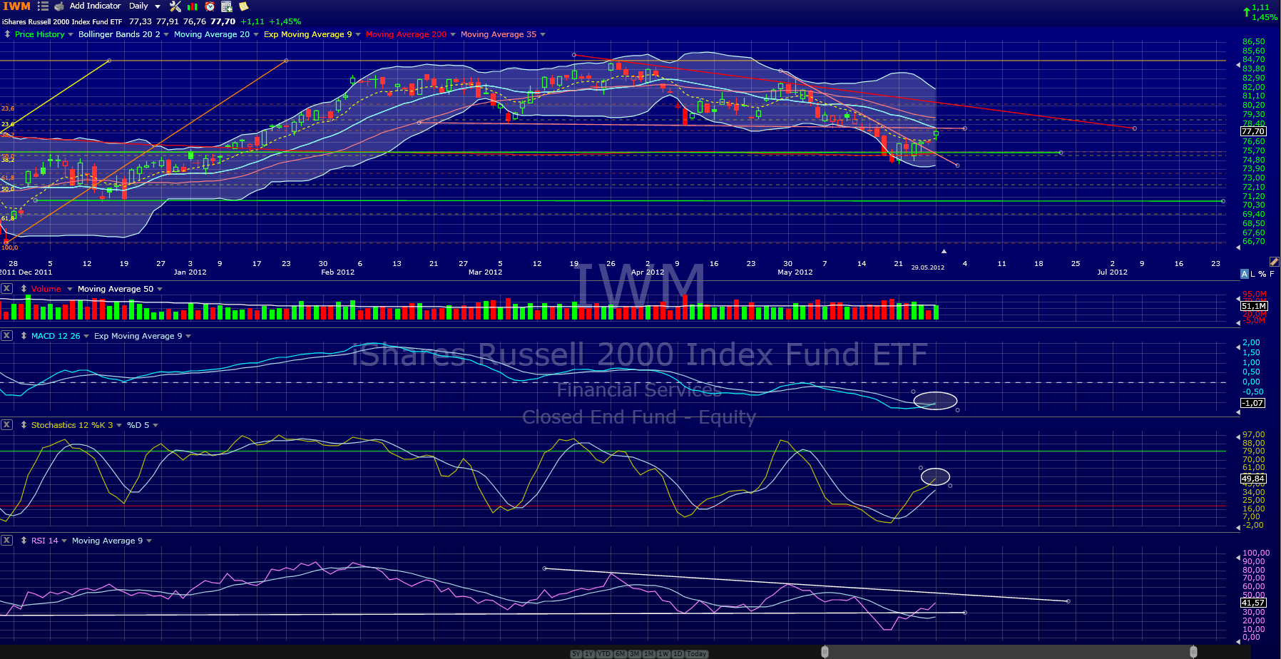
Task: Click the current price label 77,70 on axis
Action: (x=1253, y=131)
